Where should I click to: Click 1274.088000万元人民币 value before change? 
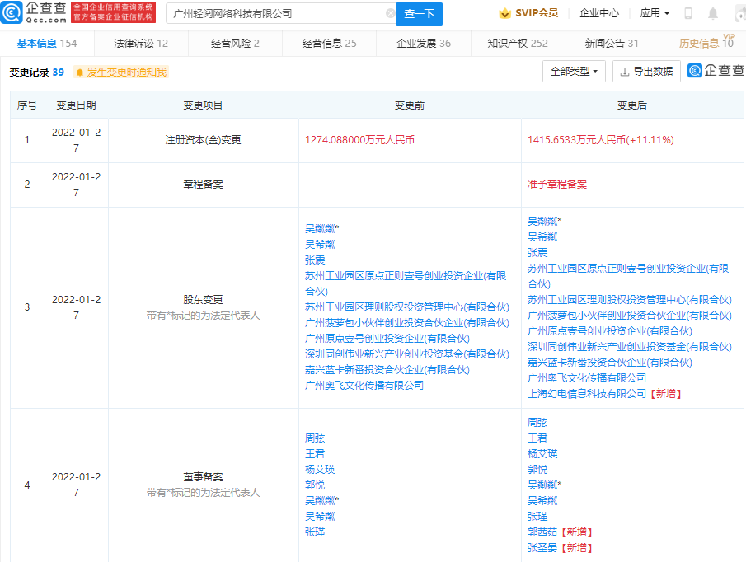click(359, 140)
